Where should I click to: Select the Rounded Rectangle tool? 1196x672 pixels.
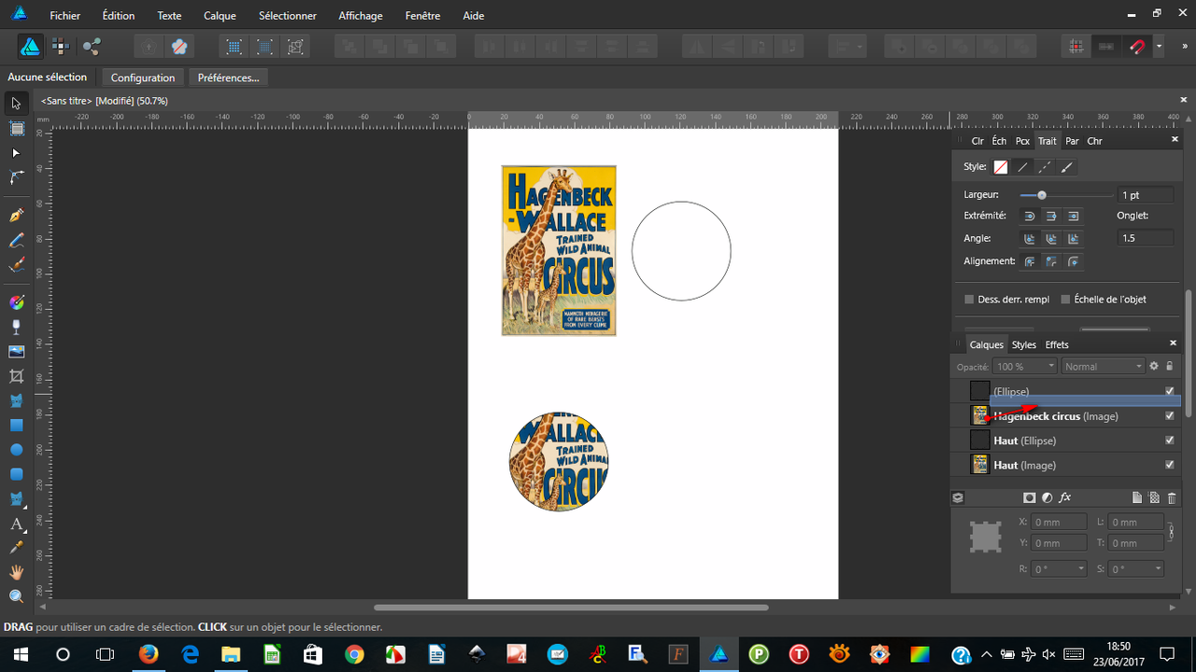[16, 474]
